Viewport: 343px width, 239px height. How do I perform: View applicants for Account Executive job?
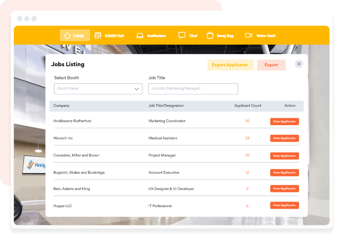click(x=284, y=172)
